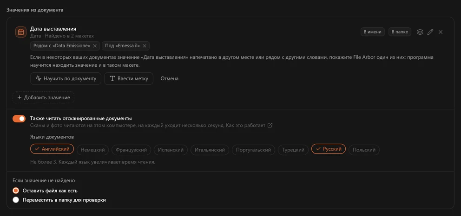Click Добавить значение
The height and width of the screenshot is (216, 461).
(x=44, y=98)
